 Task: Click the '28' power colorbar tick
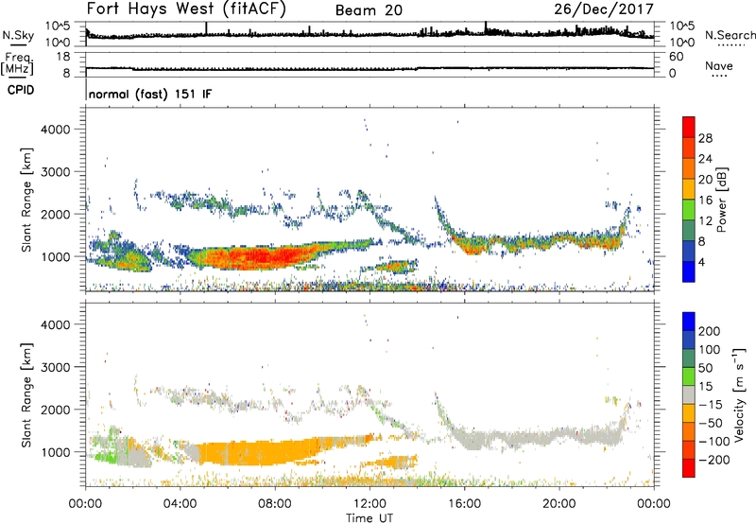tap(705, 138)
